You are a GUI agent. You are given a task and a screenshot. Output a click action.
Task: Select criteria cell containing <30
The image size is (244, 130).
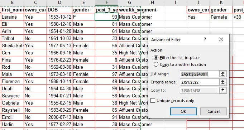(238, 17)
